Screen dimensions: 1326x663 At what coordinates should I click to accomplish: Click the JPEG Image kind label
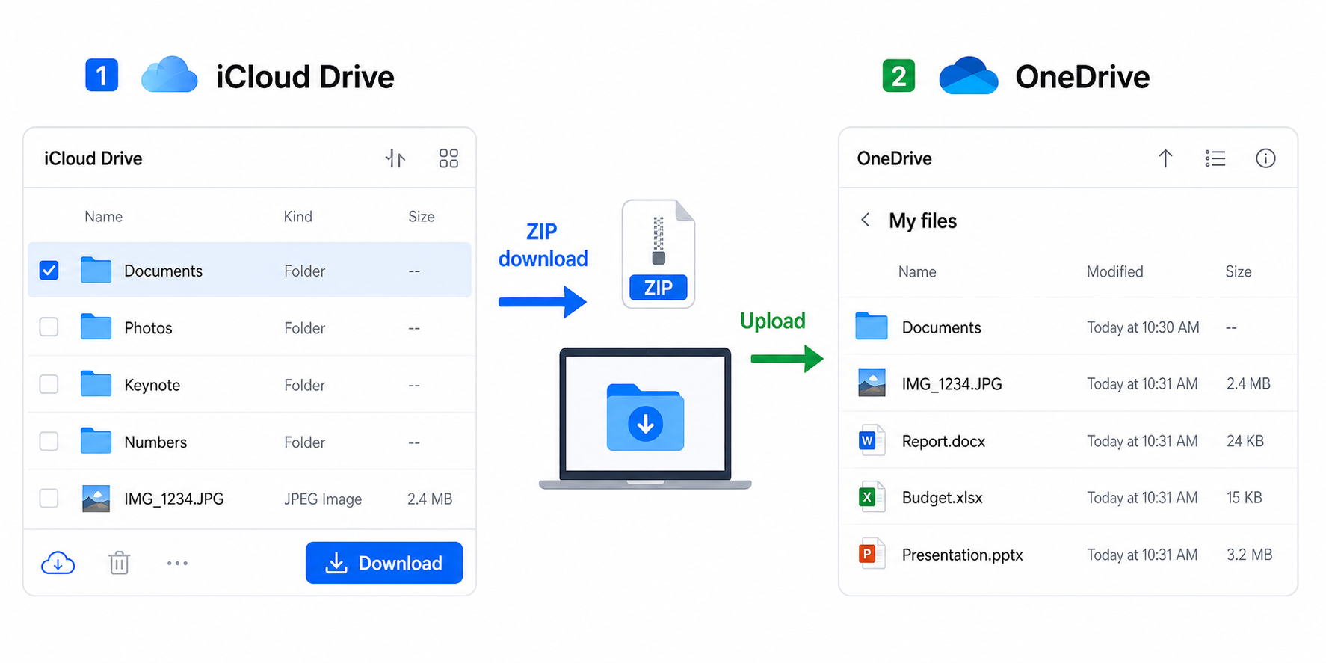tap(323, 499)
